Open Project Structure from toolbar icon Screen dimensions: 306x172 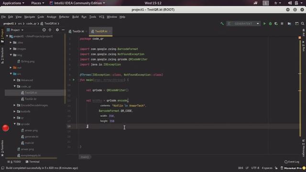point(289,23)
